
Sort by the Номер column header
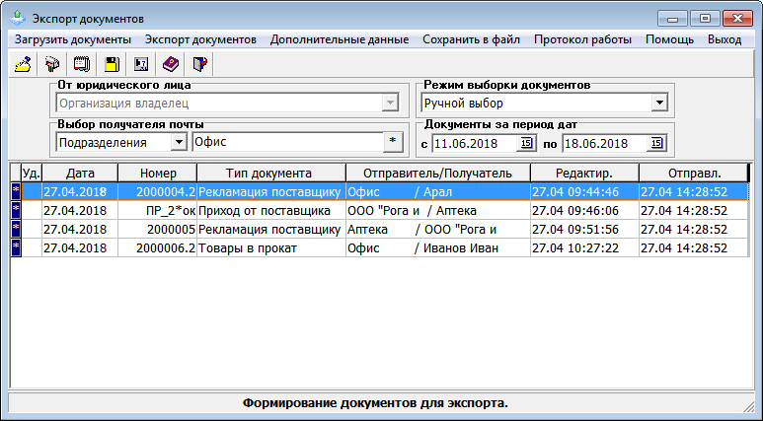[158, 174]
